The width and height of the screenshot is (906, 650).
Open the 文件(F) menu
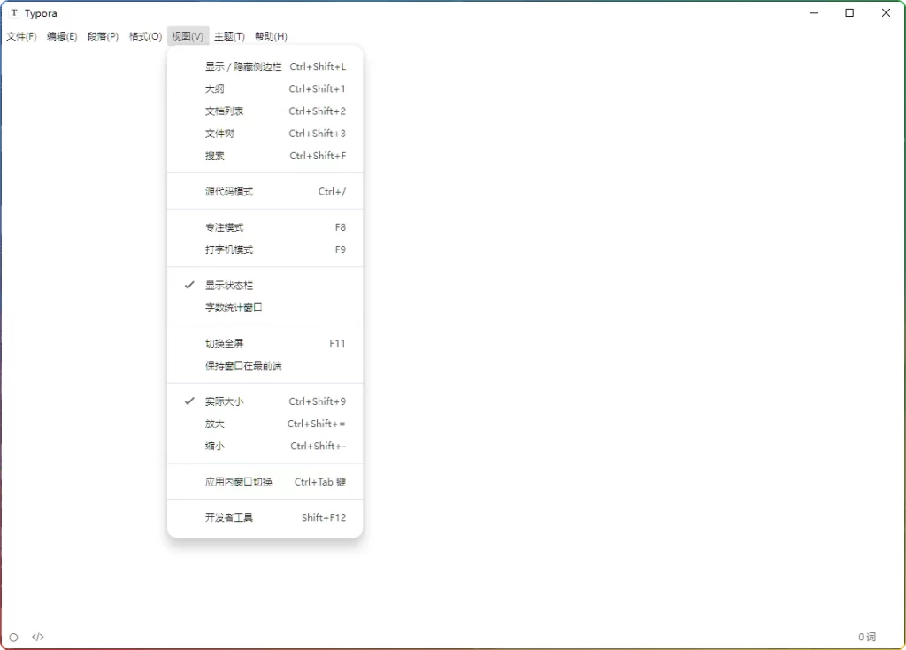[x=20, y=36]
